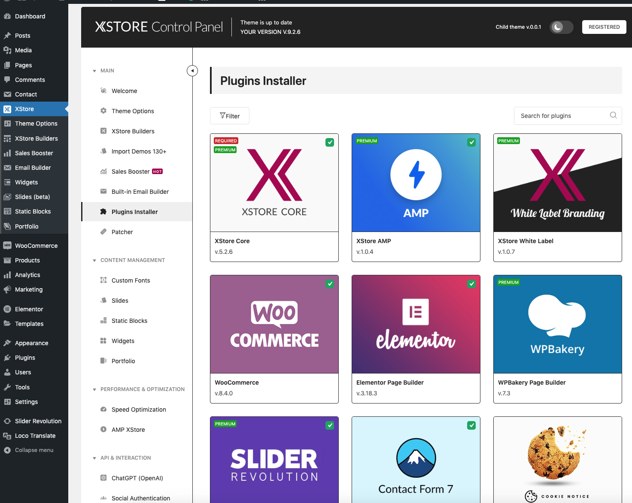
Task: Click the Speed Optimization gauge icon
Action: pyautogui.click(x=103, y=409)
